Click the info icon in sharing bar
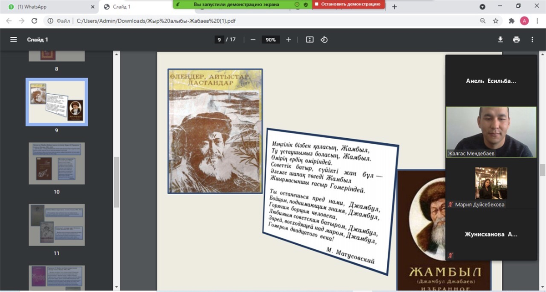The width and height of the screenshot is (546, 292). click(x=297, y=4)
